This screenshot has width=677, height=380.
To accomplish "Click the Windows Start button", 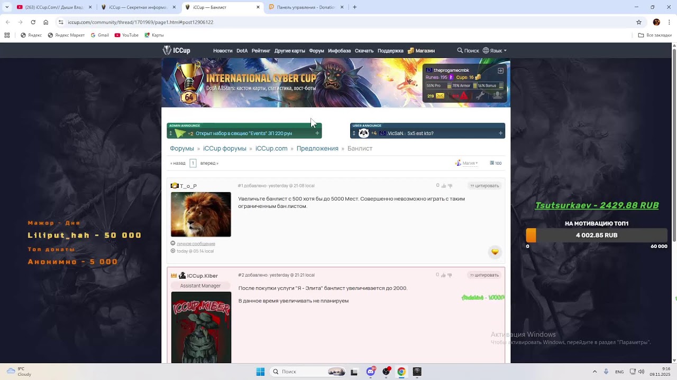I will (260, 372).
